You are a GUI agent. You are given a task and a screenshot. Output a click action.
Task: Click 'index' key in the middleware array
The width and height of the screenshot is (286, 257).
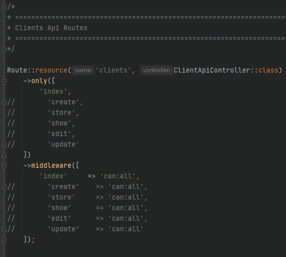coord(53,176)
